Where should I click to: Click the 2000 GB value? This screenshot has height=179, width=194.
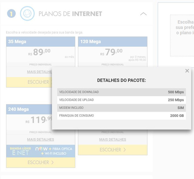177,116
